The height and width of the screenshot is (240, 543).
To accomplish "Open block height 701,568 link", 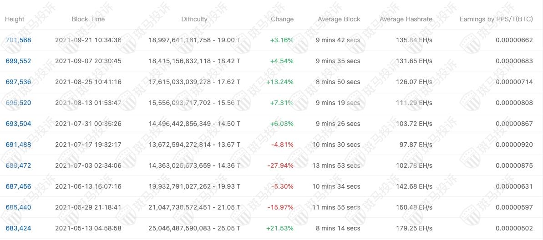I will 18,40.
